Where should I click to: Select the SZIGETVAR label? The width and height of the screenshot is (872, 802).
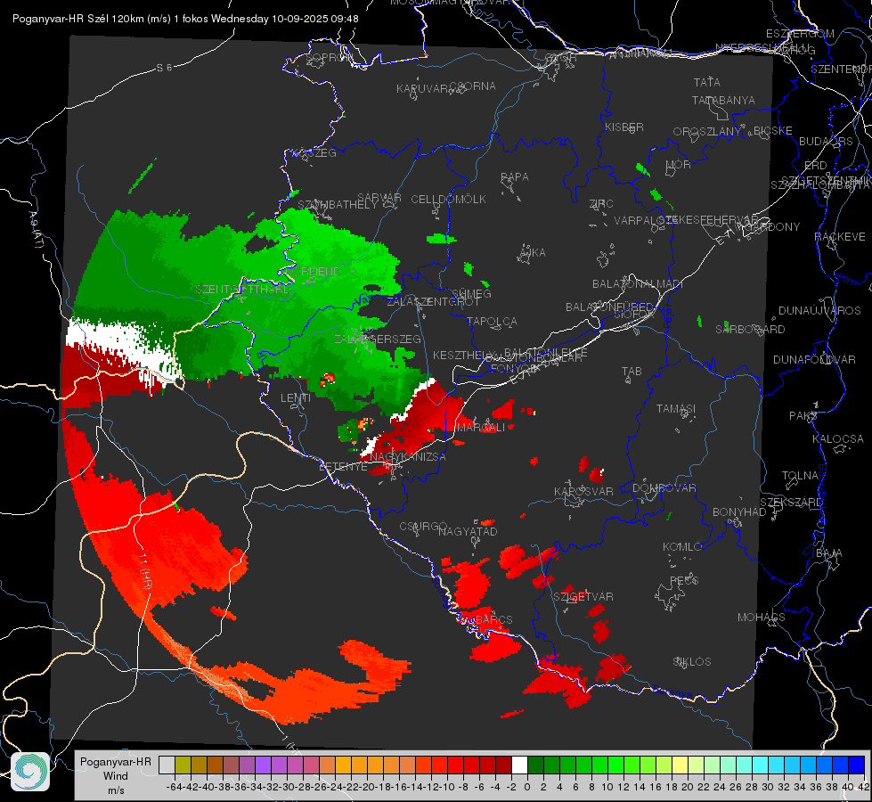[583, 597]
